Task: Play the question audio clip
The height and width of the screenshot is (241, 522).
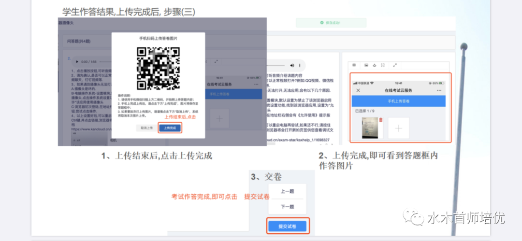Action: [x=77, y=62]
